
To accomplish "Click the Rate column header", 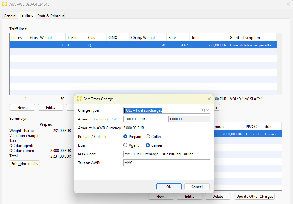I will [178, 38].
